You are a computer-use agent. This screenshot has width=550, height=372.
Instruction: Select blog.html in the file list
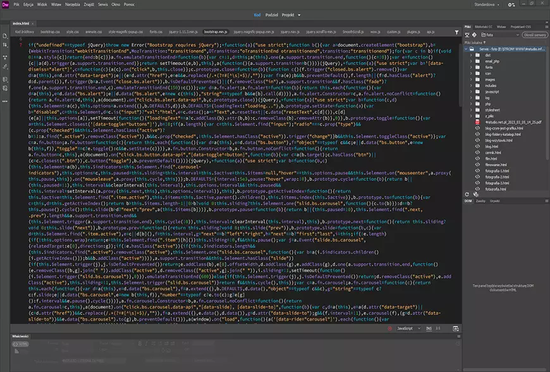[x=491, y=146]
